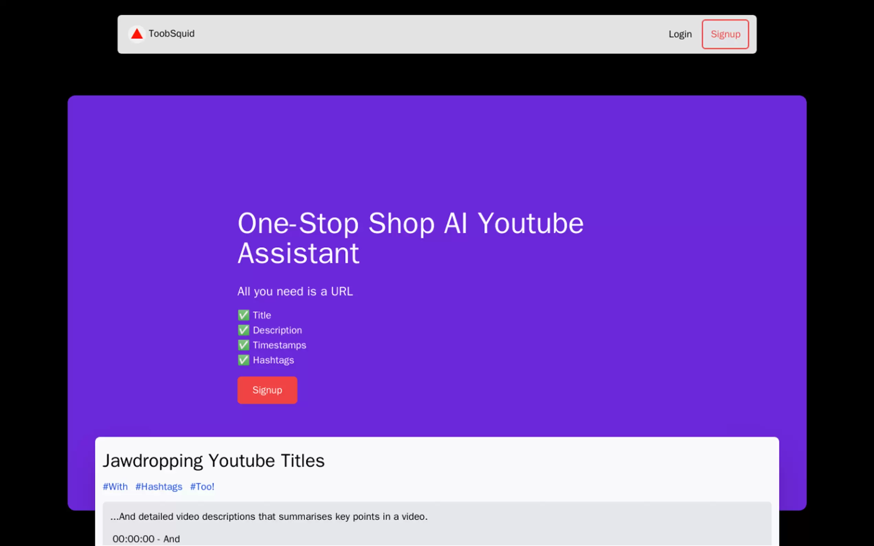Click the Description feature label
The height and width of the screenshot is (546, 874).
point(277,330)
